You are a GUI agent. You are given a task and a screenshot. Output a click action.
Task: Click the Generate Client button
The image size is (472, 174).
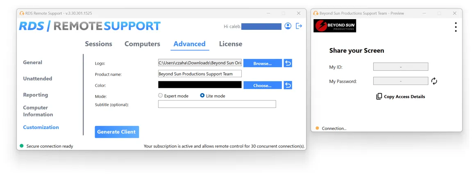[x=117, y=132]
